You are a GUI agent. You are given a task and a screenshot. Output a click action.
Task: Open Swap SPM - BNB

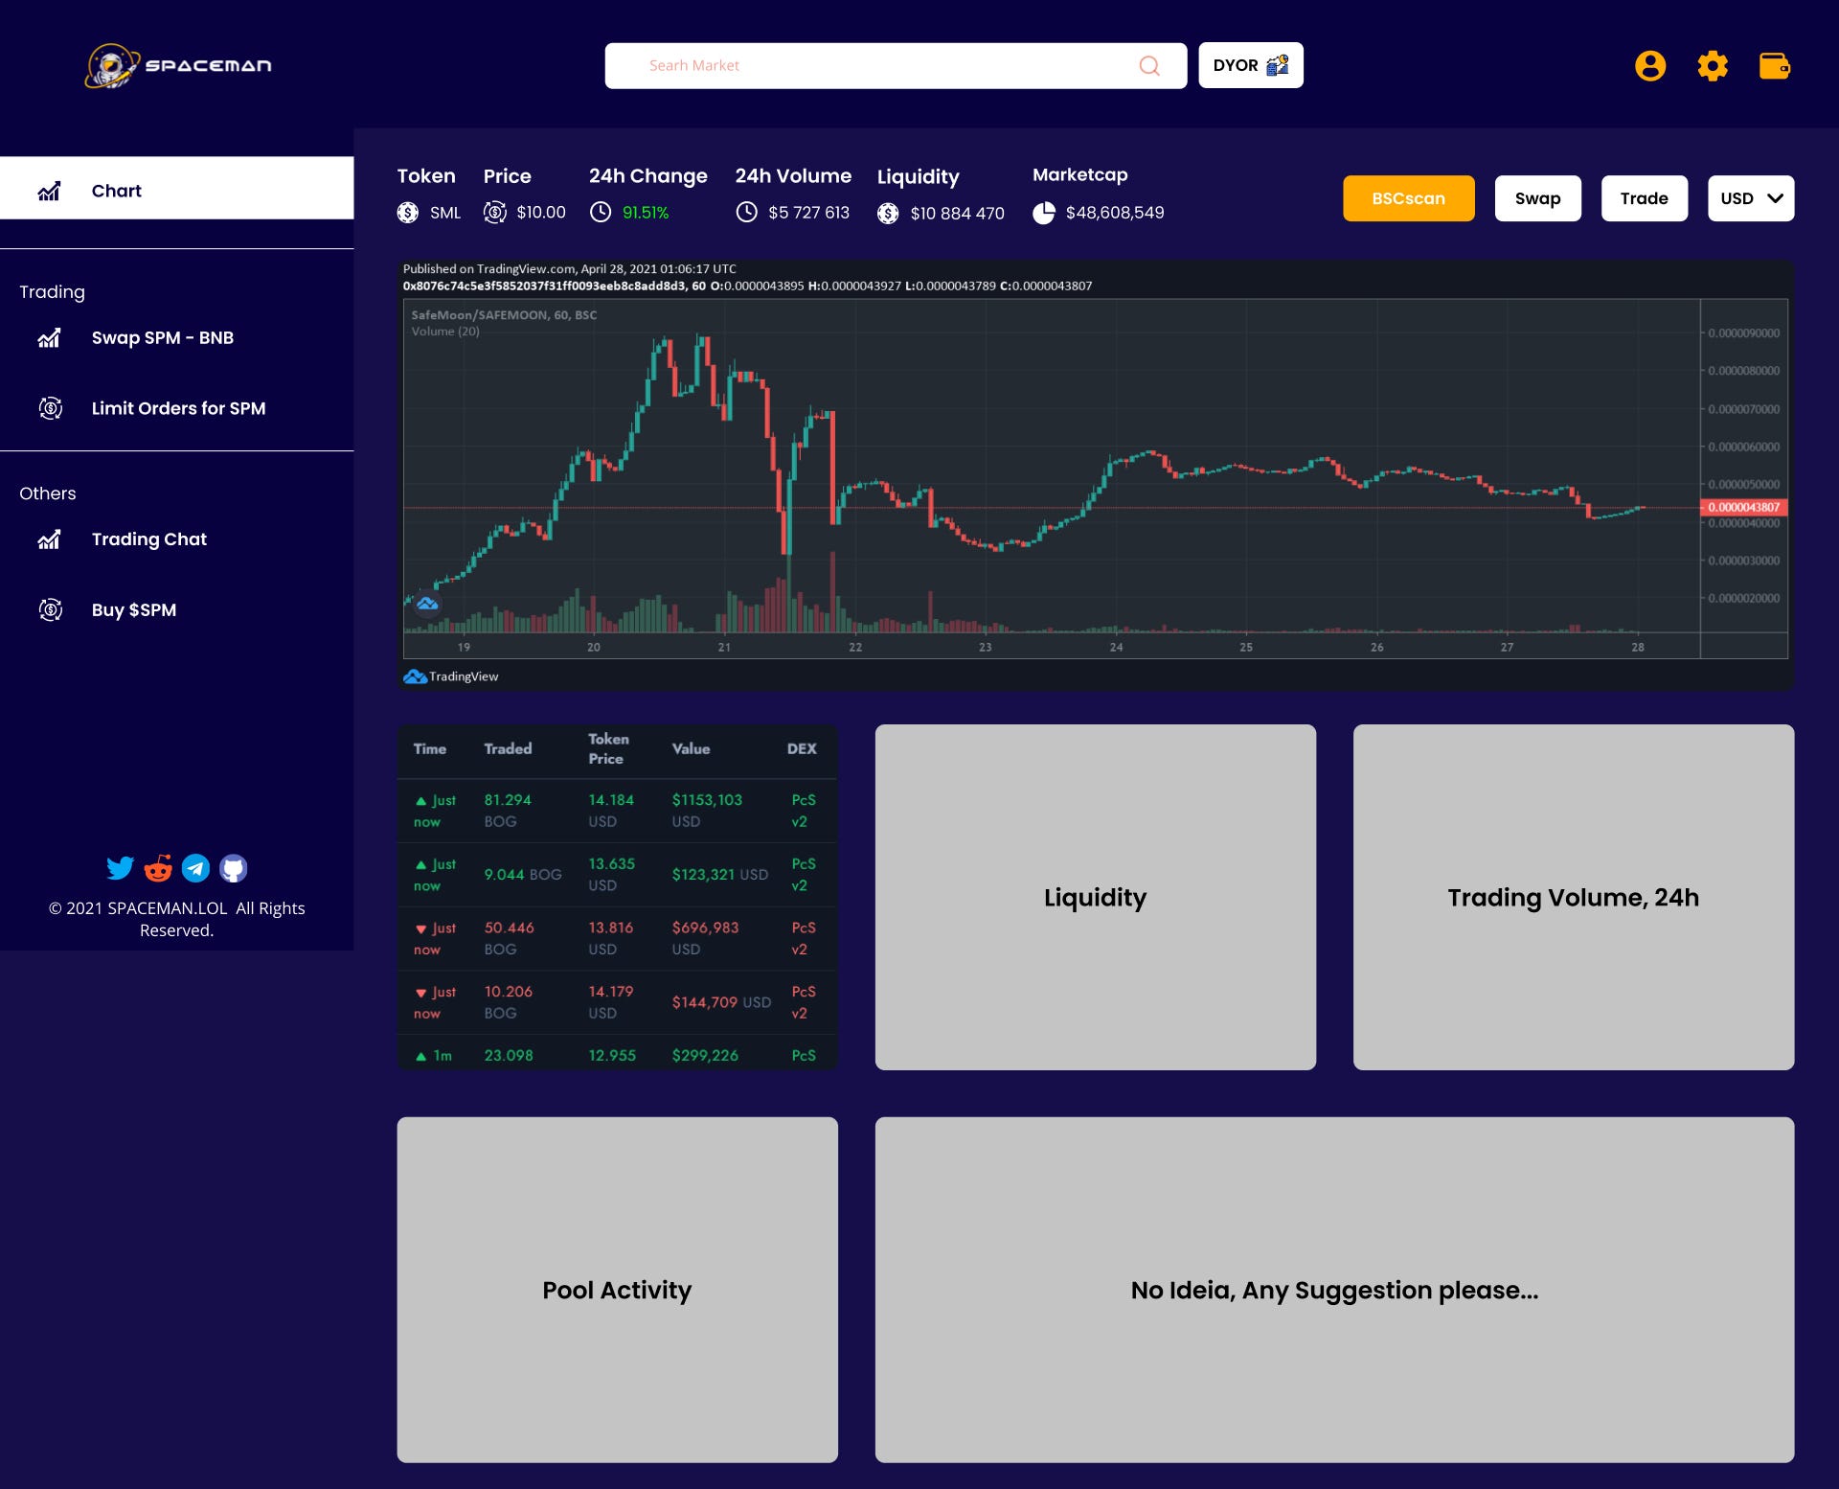163,337
